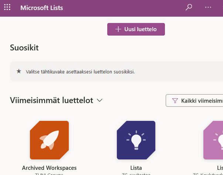Click the Viimeisimmät luettelot heading
Screen dimensions: 223x175
pos(51,100)
